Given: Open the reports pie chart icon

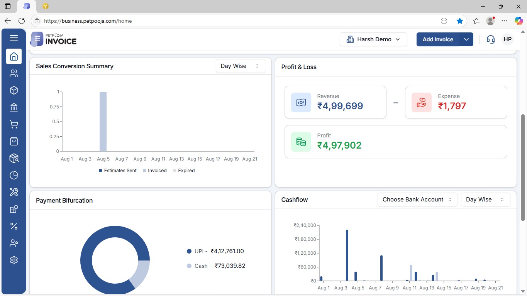Looking at the screenshot, I should click(x=14, y=175).
